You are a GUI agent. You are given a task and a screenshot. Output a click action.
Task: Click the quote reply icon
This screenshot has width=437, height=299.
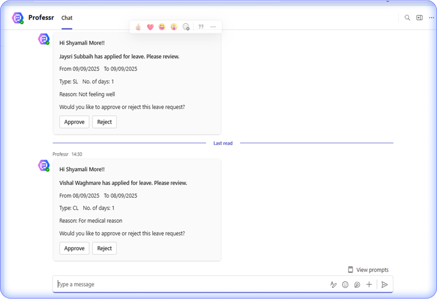pyautogui.click(x=201, y=27)
